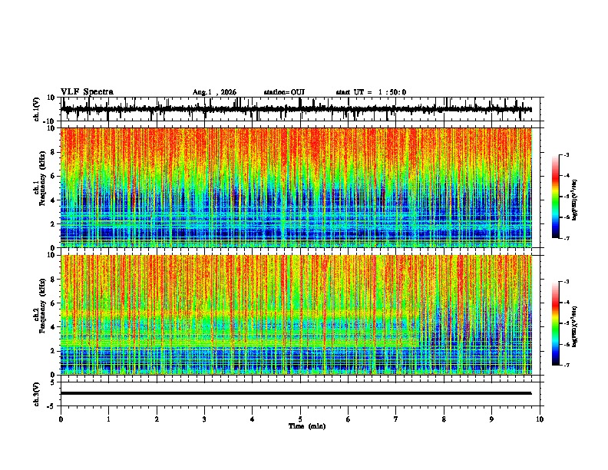
Task: Click the ch.2 colorbar log(PSD) unit label
Action: 574,327
